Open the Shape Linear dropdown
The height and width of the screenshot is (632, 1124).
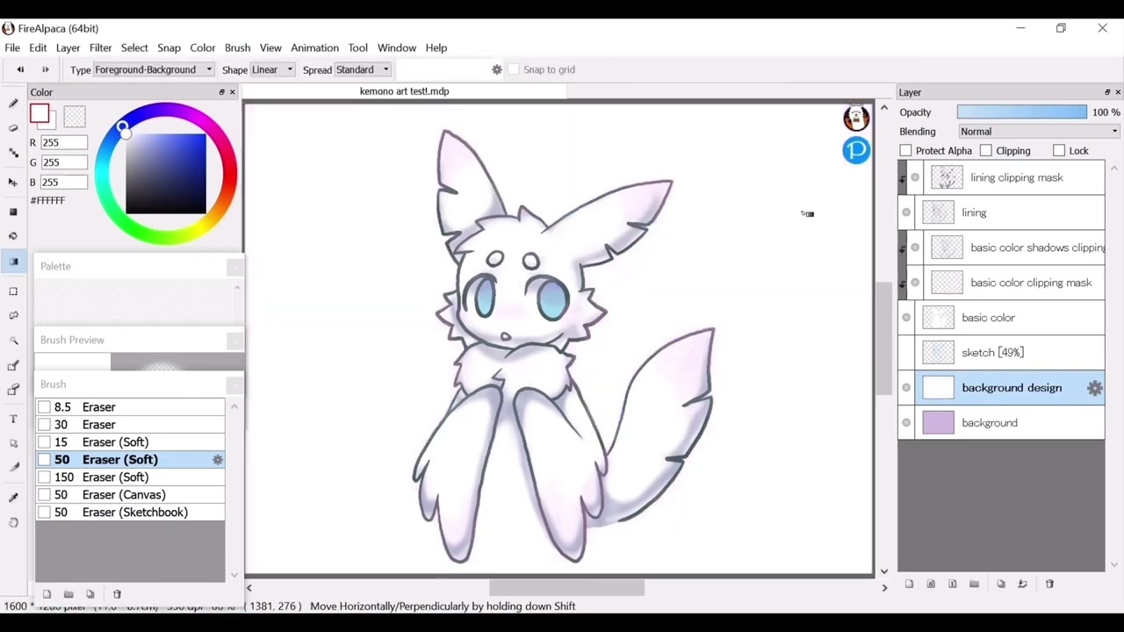click(272, 69)
